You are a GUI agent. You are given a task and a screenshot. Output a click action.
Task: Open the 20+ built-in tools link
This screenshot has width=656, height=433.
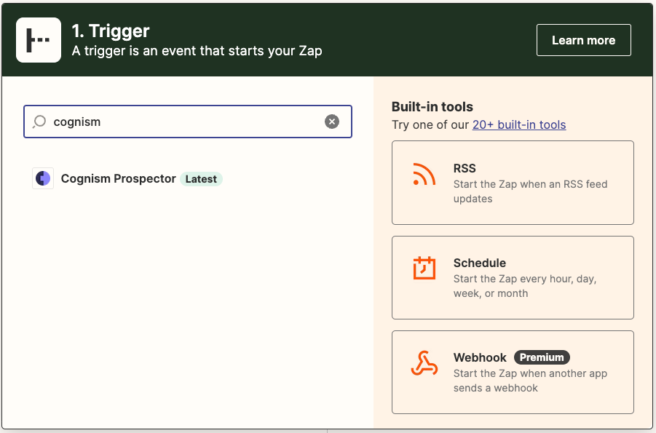click(519, 124)
